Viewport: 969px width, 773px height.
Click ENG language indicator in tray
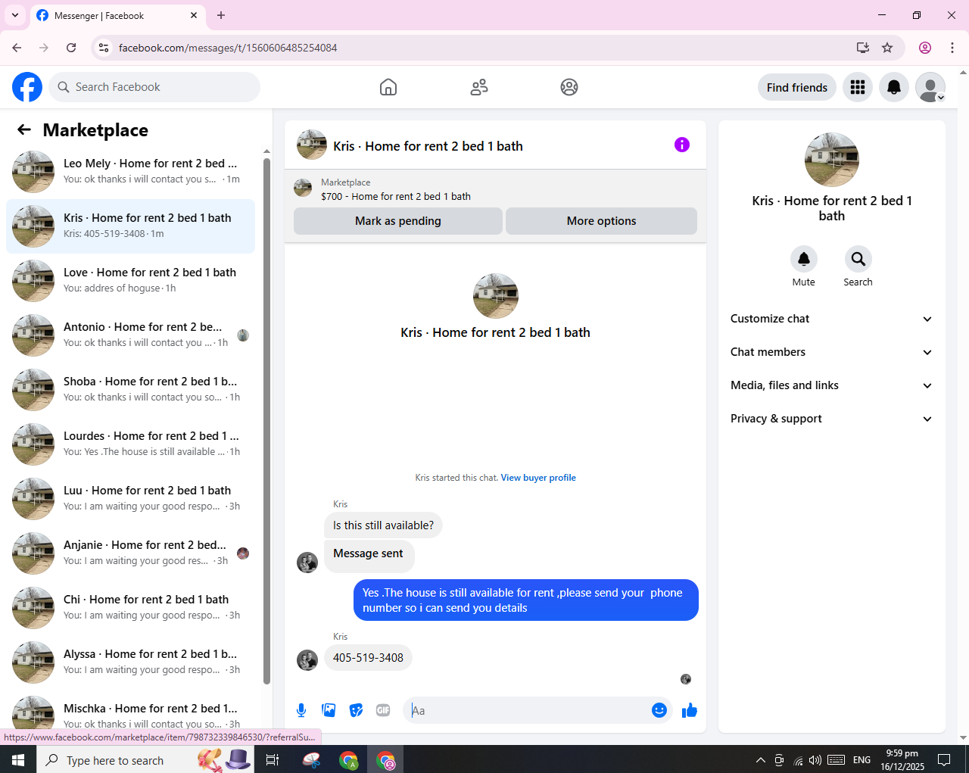[x=862, y=759]
